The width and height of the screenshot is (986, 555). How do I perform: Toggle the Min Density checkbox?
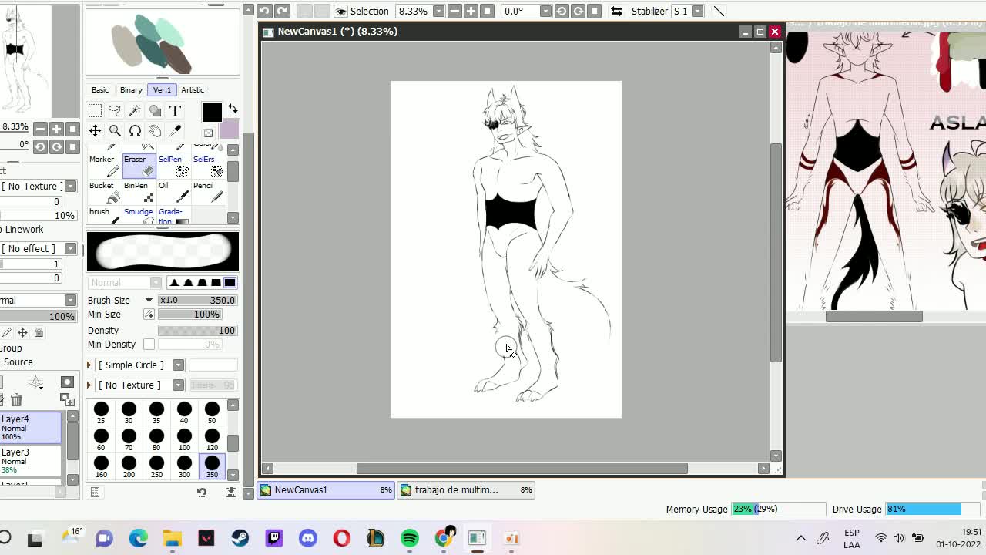click(149, 345)
